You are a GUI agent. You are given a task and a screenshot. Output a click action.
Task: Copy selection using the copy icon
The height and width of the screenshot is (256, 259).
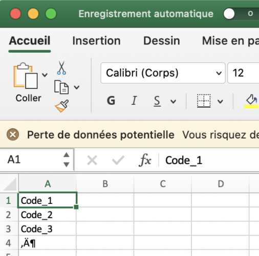[61, 87]
